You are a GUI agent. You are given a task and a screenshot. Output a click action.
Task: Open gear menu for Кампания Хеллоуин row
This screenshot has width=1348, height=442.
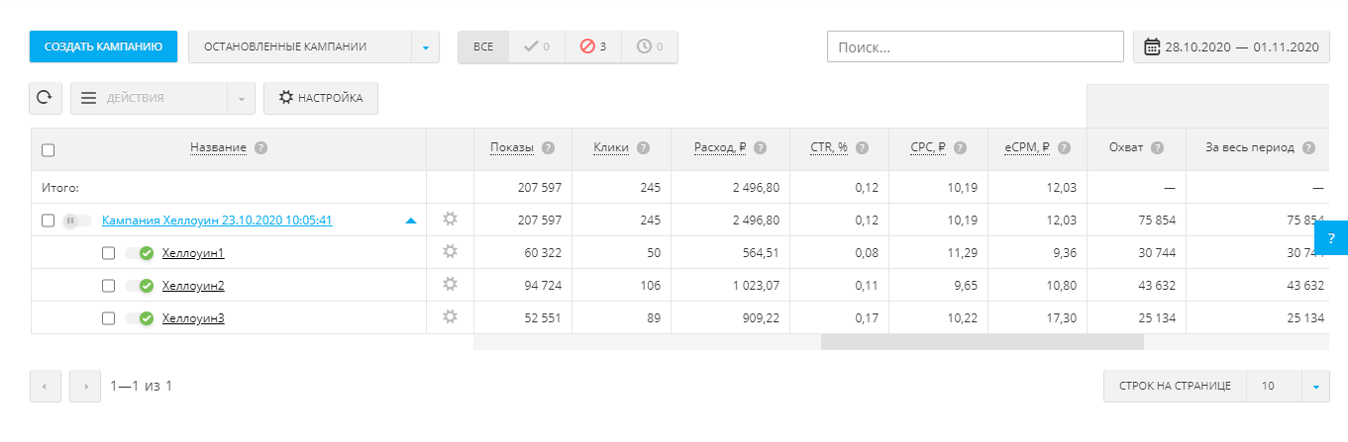pyautogui.click(x=450, y=220)
